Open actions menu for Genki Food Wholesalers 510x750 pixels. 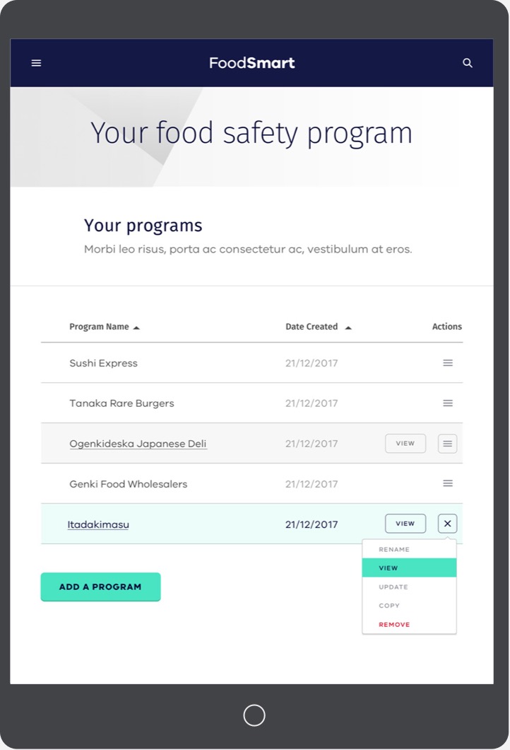(447, 483)
